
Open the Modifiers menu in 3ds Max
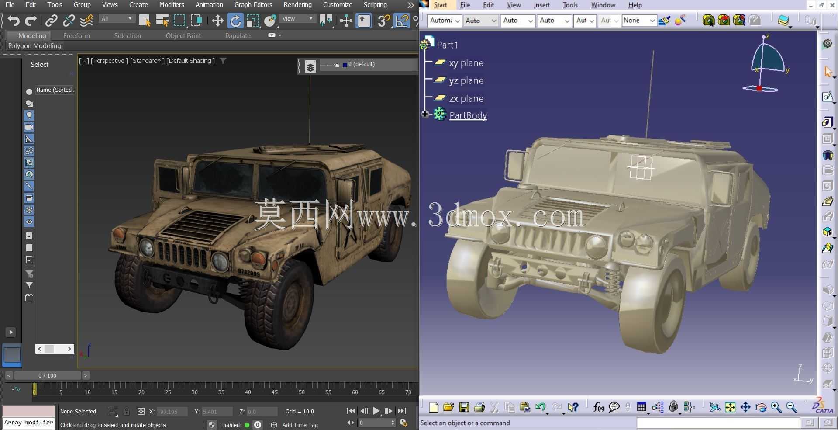pyautogui.click(x=171, y=5)
